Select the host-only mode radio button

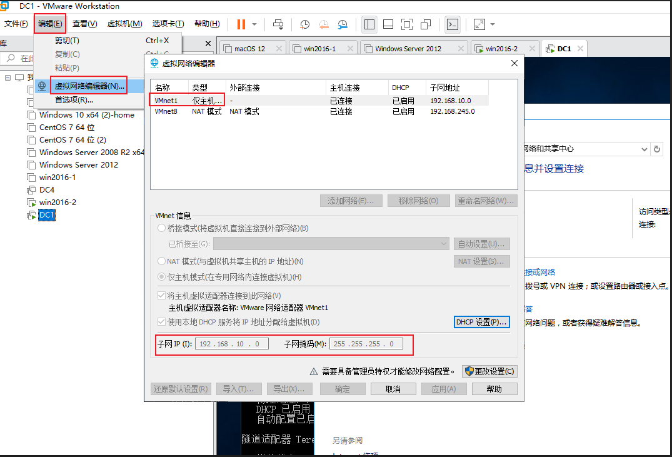coord(161,277)
